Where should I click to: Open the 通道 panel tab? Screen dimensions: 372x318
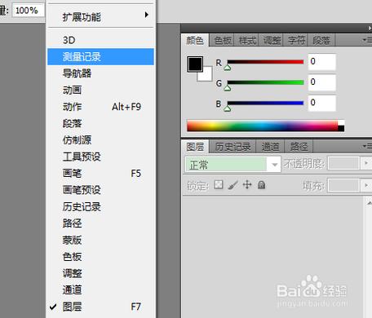tap(270, 147)
